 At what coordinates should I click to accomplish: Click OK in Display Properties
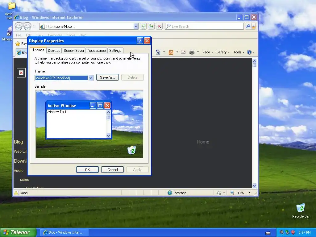point(87,170)
